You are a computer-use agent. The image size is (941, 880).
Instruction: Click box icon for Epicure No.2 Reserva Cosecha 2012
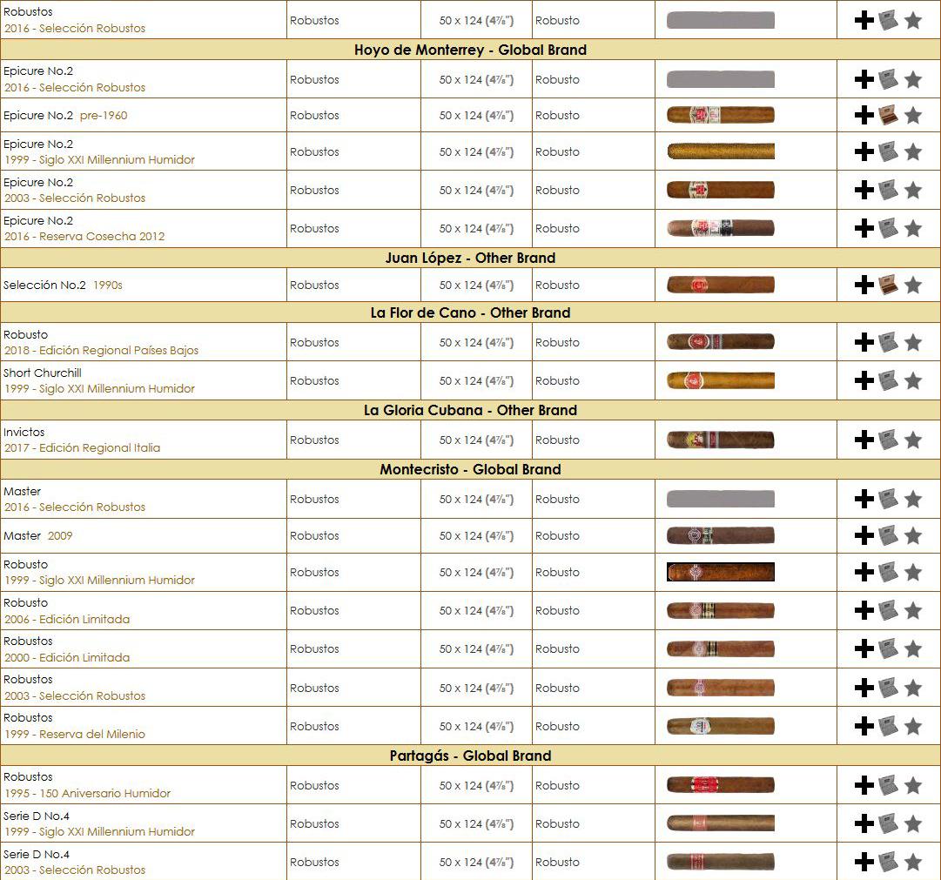pyautogui.click(x=888, y=229)
